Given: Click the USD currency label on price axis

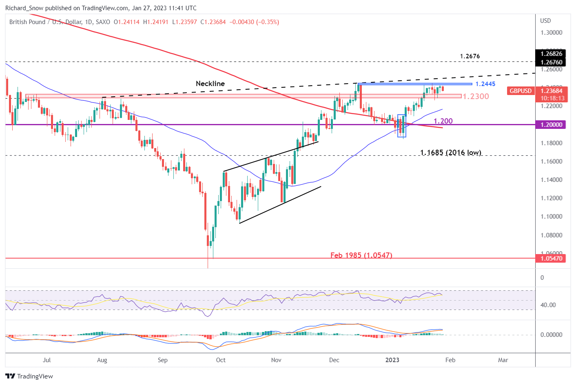Looking at the screenshot, I should click(x=545, y=20).
